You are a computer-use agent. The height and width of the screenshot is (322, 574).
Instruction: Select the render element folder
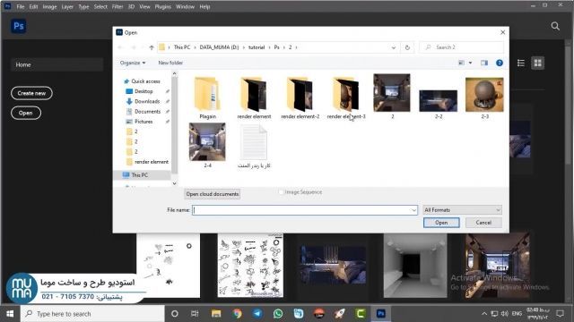click(254, 97)
